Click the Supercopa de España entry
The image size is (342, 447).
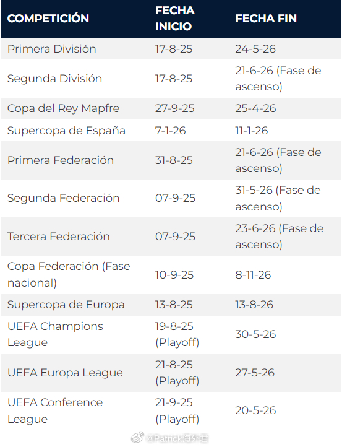tap(66, 131)
